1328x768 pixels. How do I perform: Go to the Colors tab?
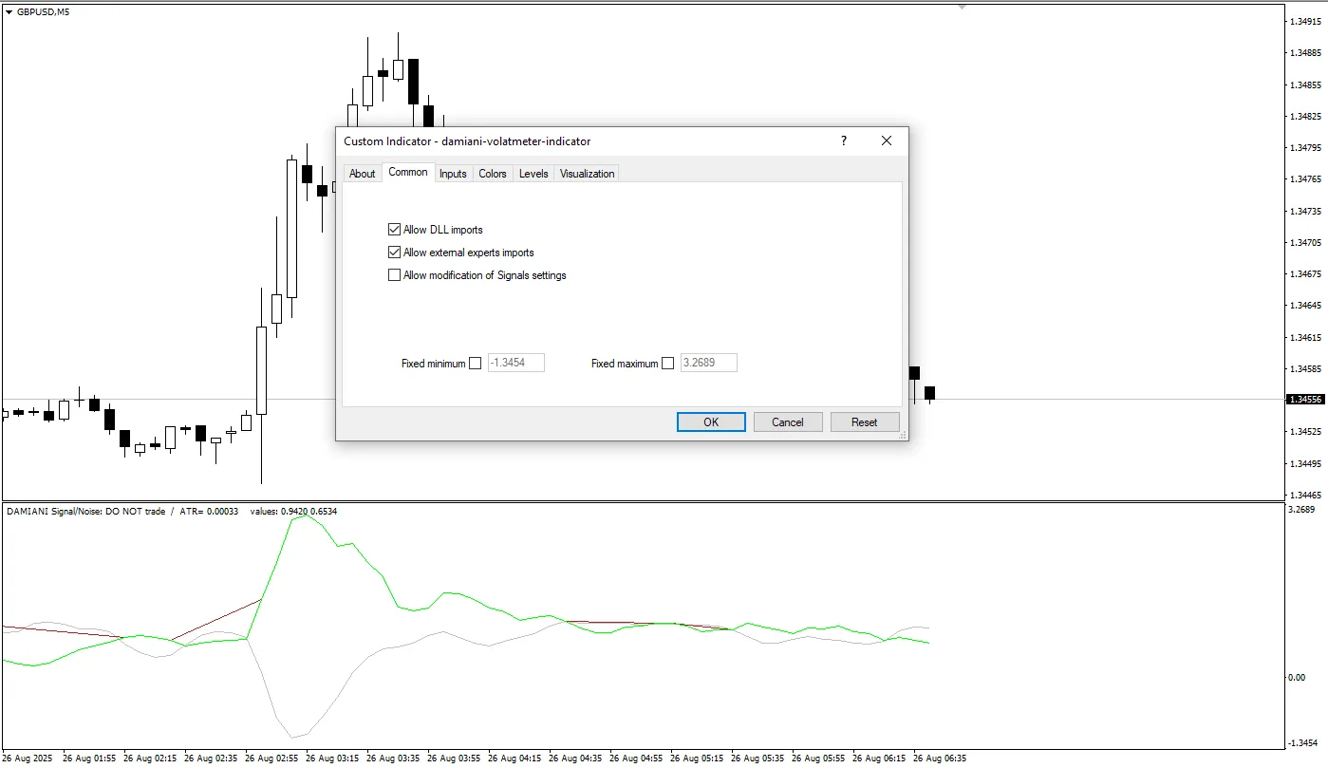click(492, 174)
